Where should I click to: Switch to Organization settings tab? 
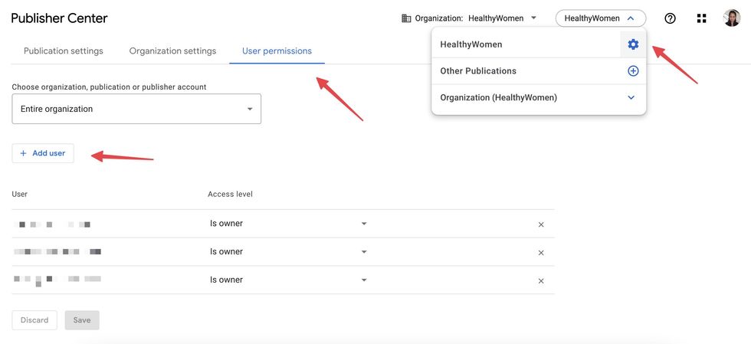point(172,51)
